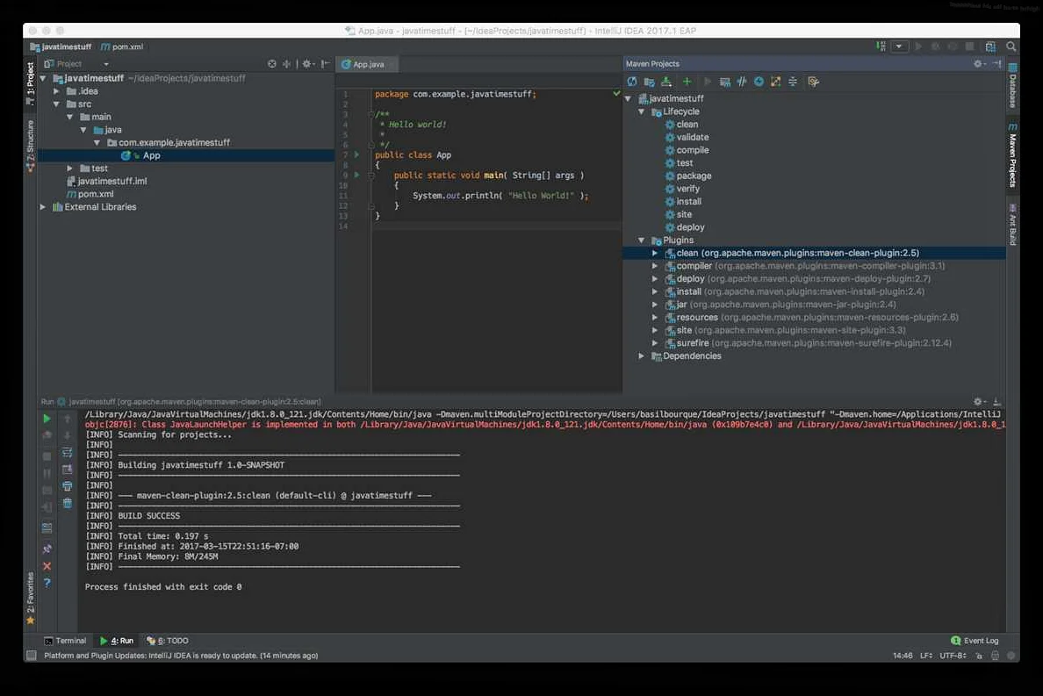This screenshot has width=1043, height=696.
Task: Reimport all Maven projects
Action: point(631,81)
